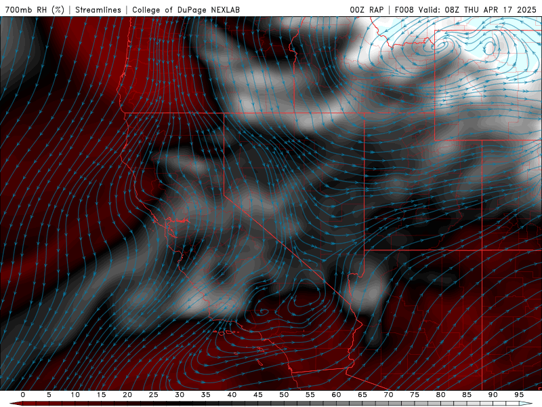Screen dimensions: 542x407
Task: Select the "00Z RAP" model run label
Action: click(x=367, y=9)
